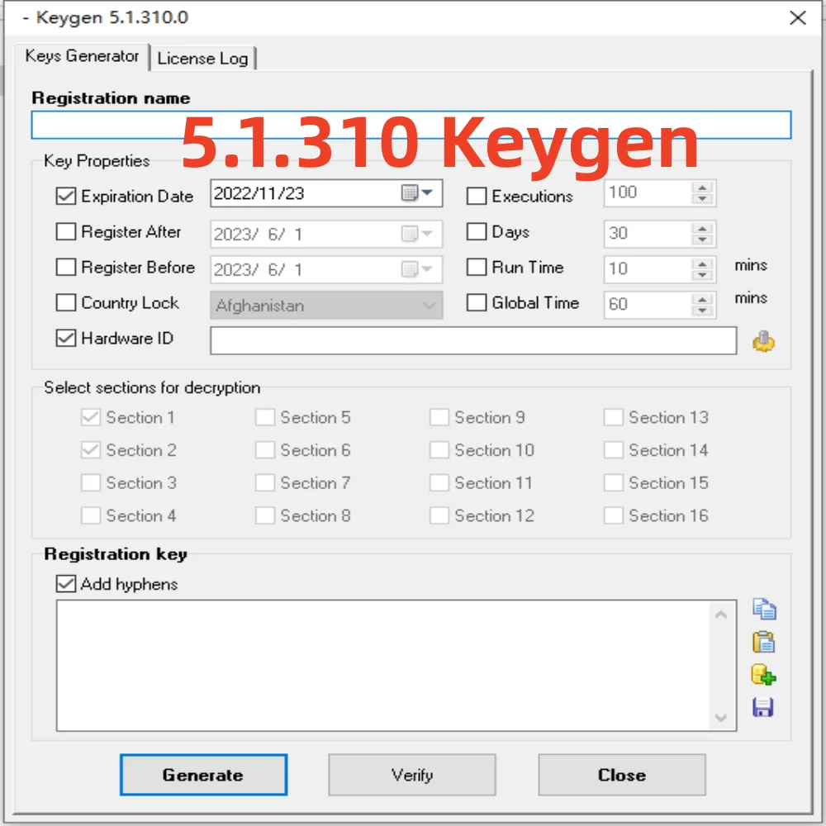826x826 pixels.
Task: Copy the registration key to clipboard
Action: click(764, 609)
